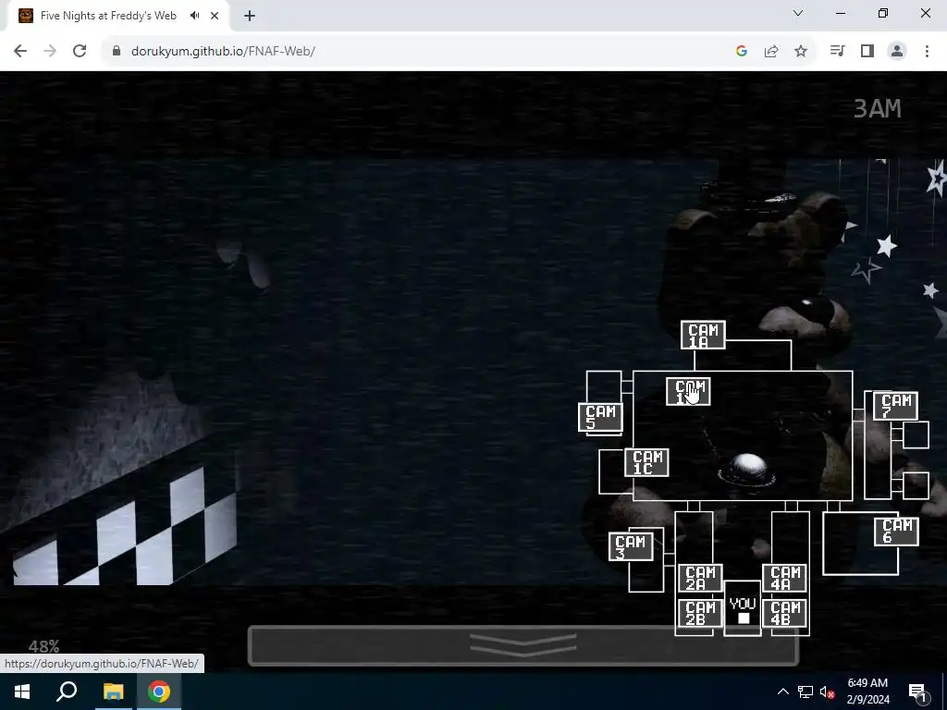Open Windows Start menu
This screenshot has height=710, width=947.
tap(22, 692)
